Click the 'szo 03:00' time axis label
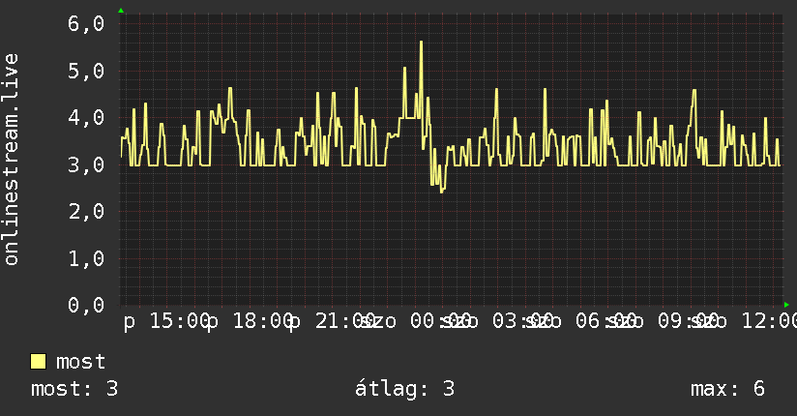 coord(496,321)
